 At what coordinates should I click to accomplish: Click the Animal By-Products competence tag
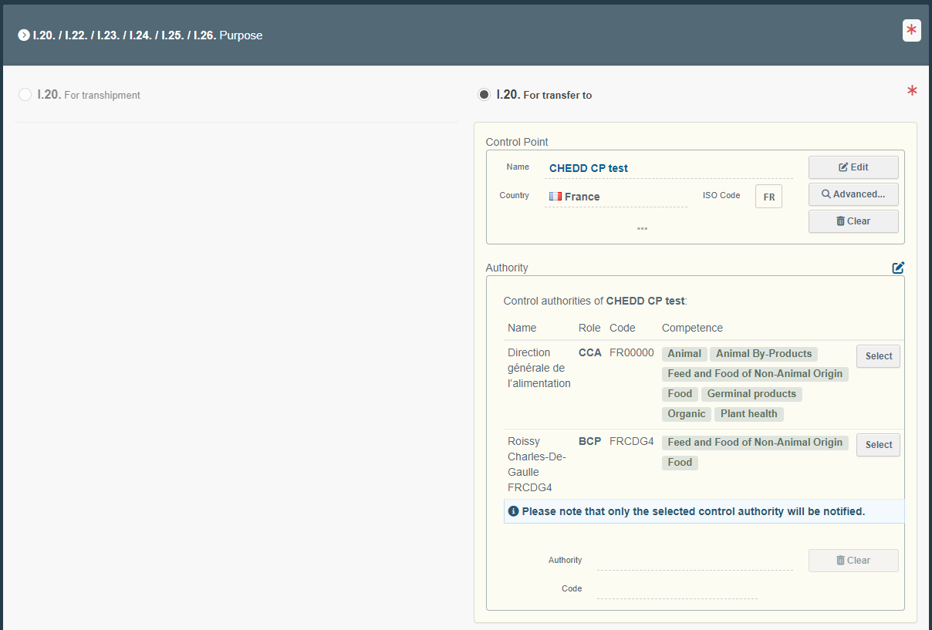click(x=763, y=354)
